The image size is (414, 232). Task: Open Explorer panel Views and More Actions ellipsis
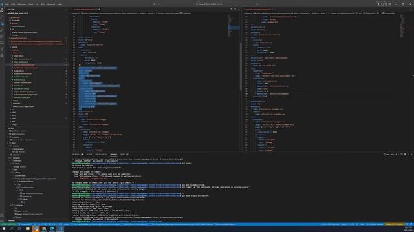pos(66,10)
